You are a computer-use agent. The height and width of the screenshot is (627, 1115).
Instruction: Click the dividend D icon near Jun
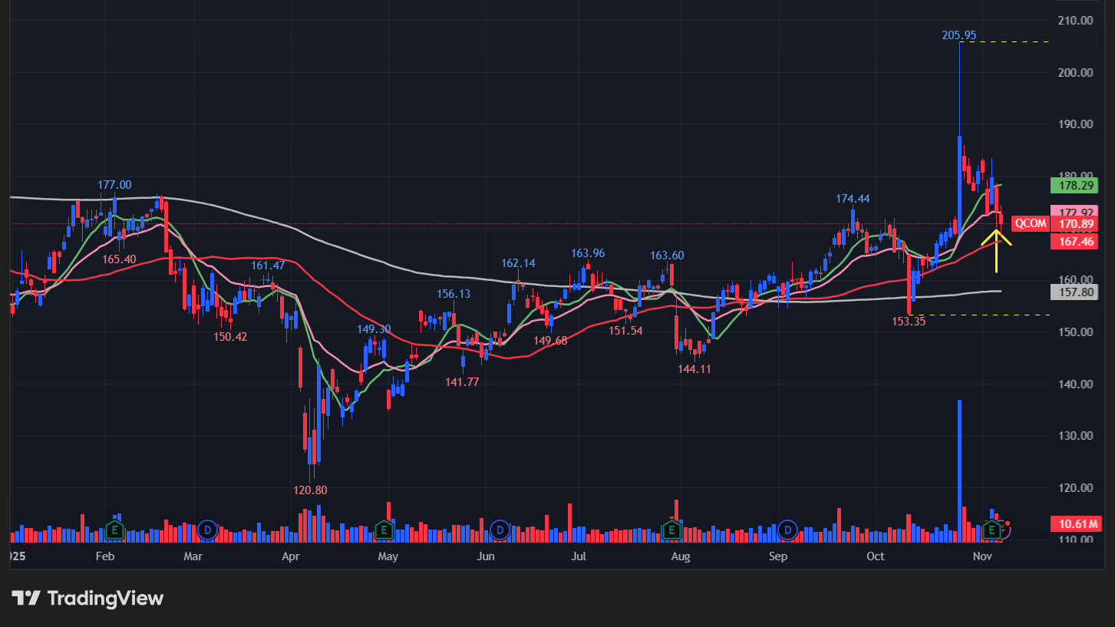coord(500,530)
